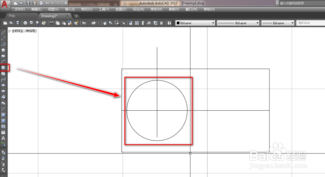The width and height of the screenshot is (325, 177).
Task: Click the black color swatch in color control
Action: point(178,23)
